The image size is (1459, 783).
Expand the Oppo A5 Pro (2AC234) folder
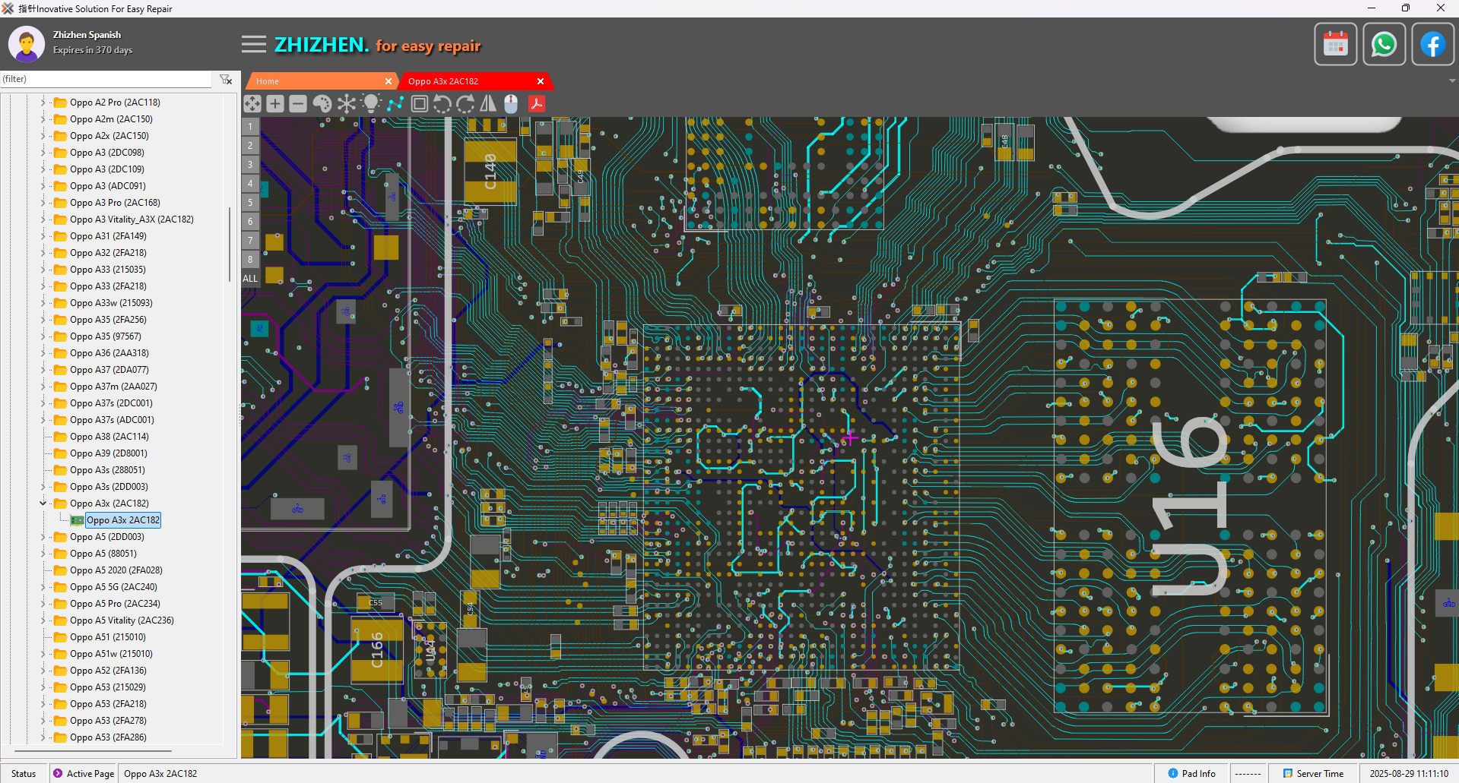[43, 603]
